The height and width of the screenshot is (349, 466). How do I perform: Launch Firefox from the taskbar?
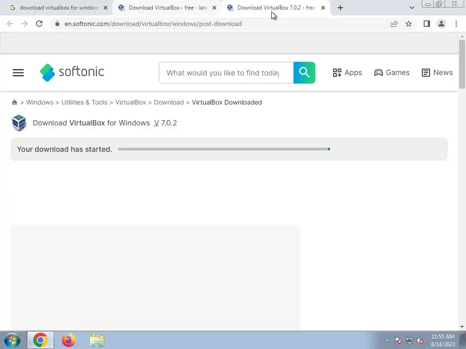69,340
